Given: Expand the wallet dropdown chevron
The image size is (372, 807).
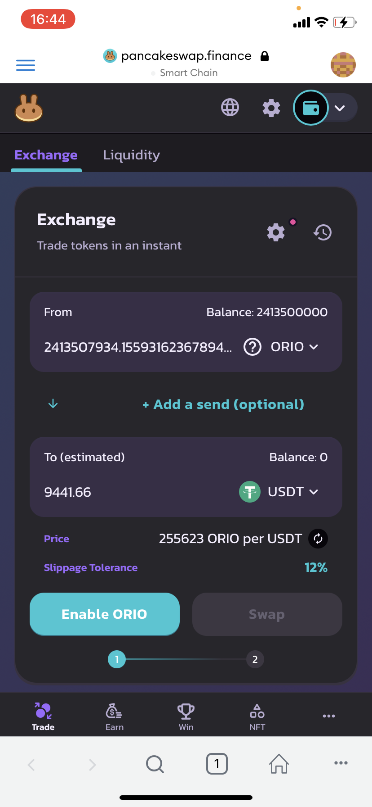Looking at the screenshot, I should (x=340, y=108).
